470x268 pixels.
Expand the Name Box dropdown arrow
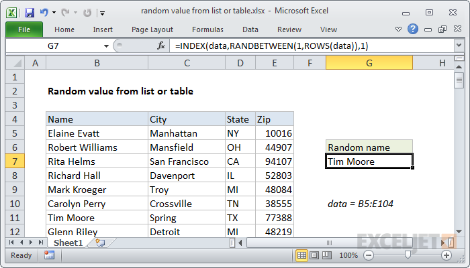(106, 46)
